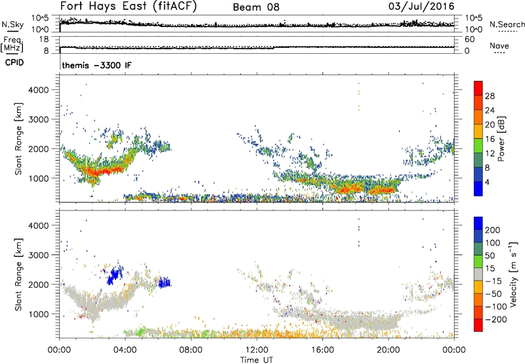This screenshot has height=364, width=525.
Task: Click the '18' frequency axis tick
Action: pos(44,39)
